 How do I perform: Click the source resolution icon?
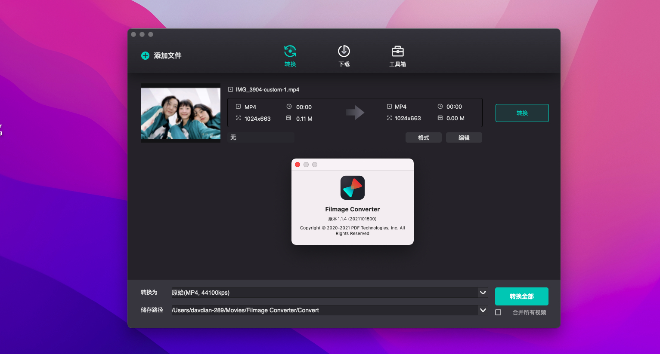point(238,118)
